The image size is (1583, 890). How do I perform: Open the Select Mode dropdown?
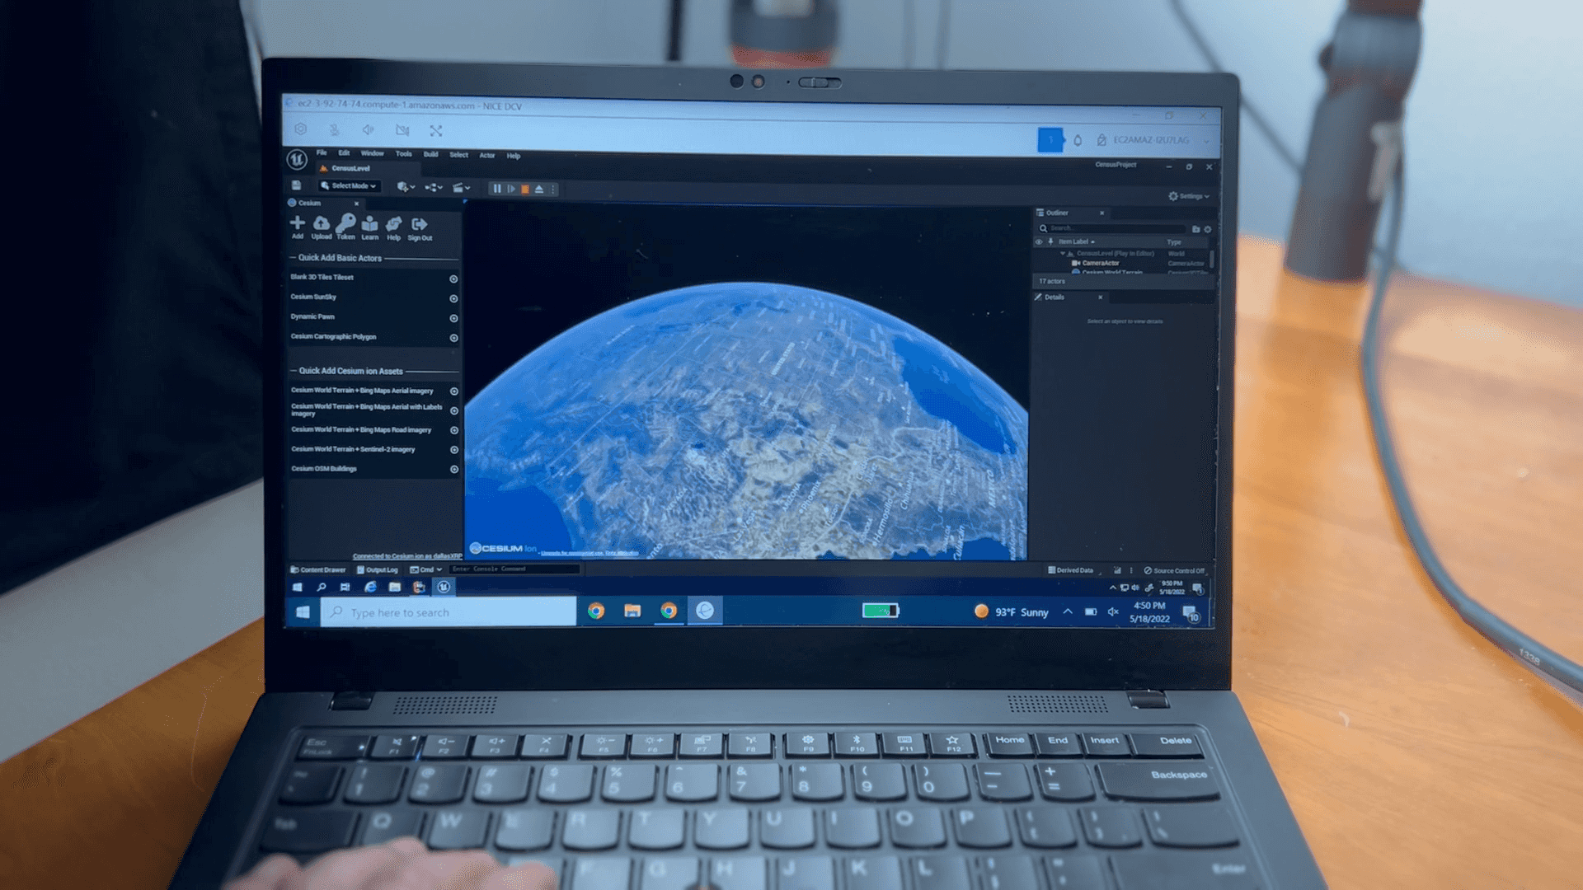pyautogui.click(x=350, y=186)
